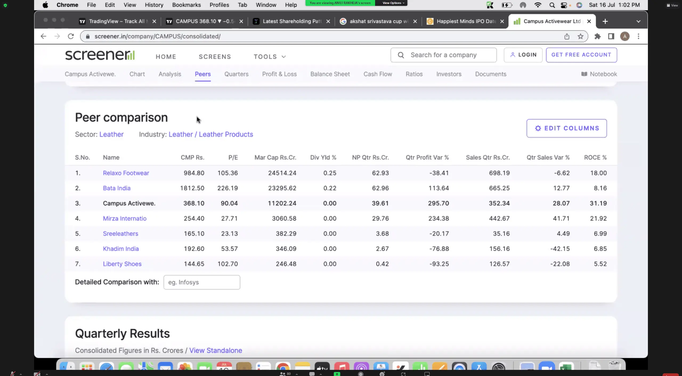The image size is (682, 376).
Task: Open the Zoom View Options dropdown
Action: 393,3
